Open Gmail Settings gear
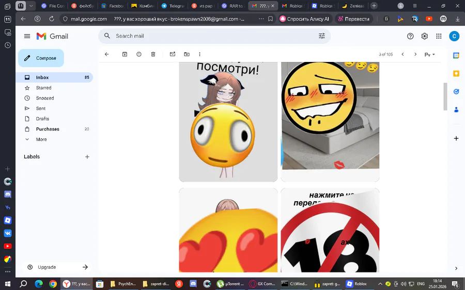The height and width of the screenshot is (290, 465). pos(424,36)
